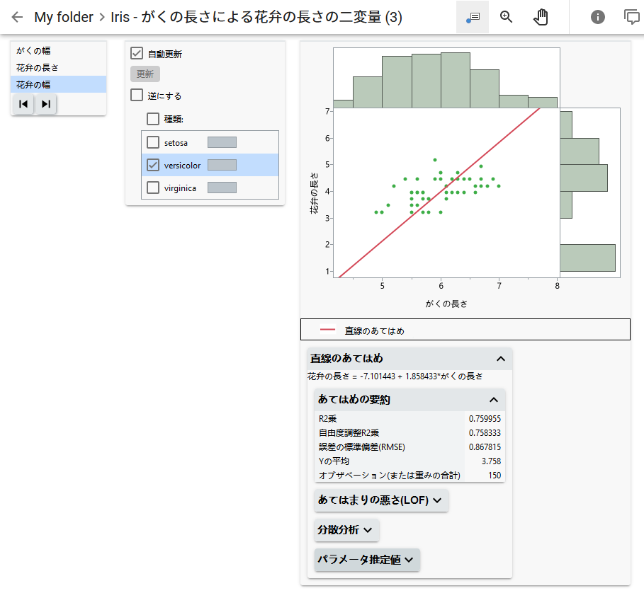Go to the next column filter value
This screenshot has height=593, width=644.
[x=45, y=104]
